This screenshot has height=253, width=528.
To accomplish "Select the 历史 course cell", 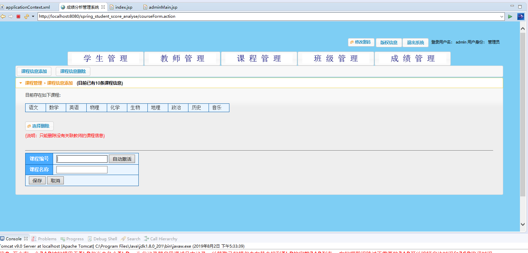I will 199,108.
